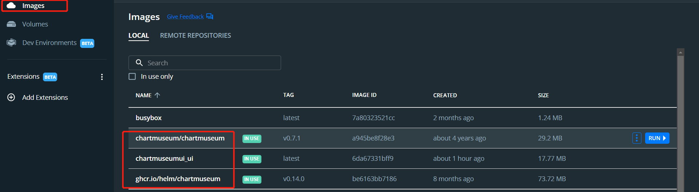This screenshot has width=699, height=192.
Task: Click the Volumes drive icon
Action: 11,24
